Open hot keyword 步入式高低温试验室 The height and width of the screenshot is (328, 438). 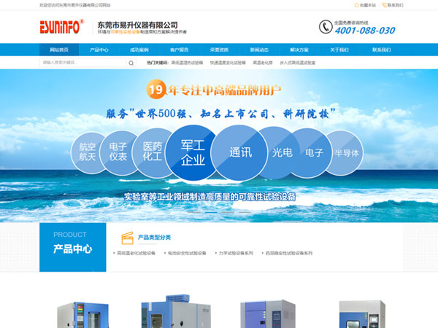coord(298,63)
